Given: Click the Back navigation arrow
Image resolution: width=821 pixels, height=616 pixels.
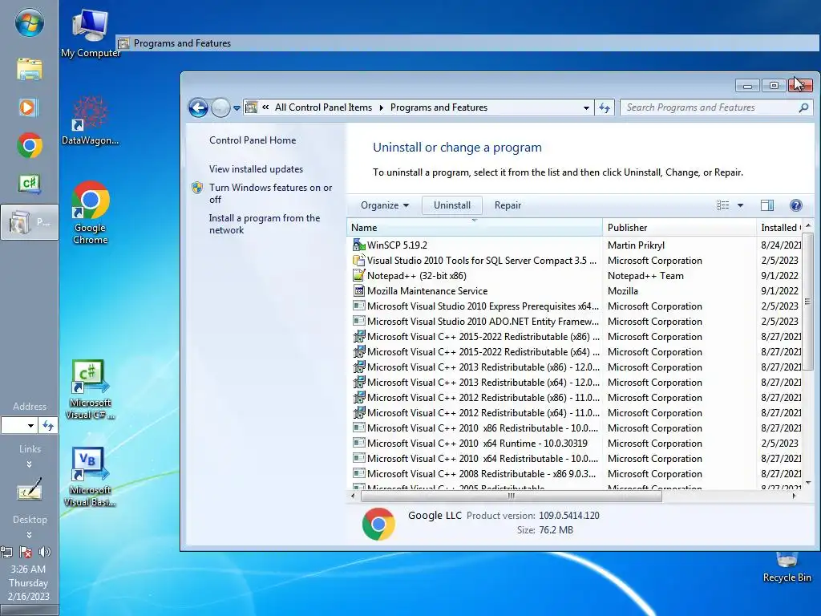Looking at the screenshot, I should (x=199, y=108).
